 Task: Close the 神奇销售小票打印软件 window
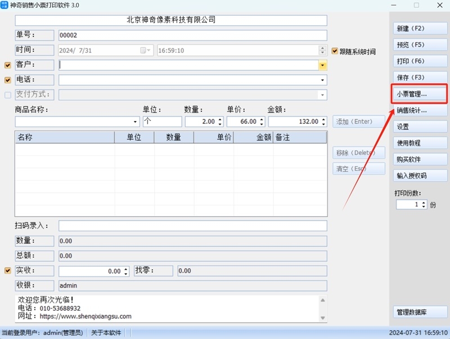click(x=440, y=5)
